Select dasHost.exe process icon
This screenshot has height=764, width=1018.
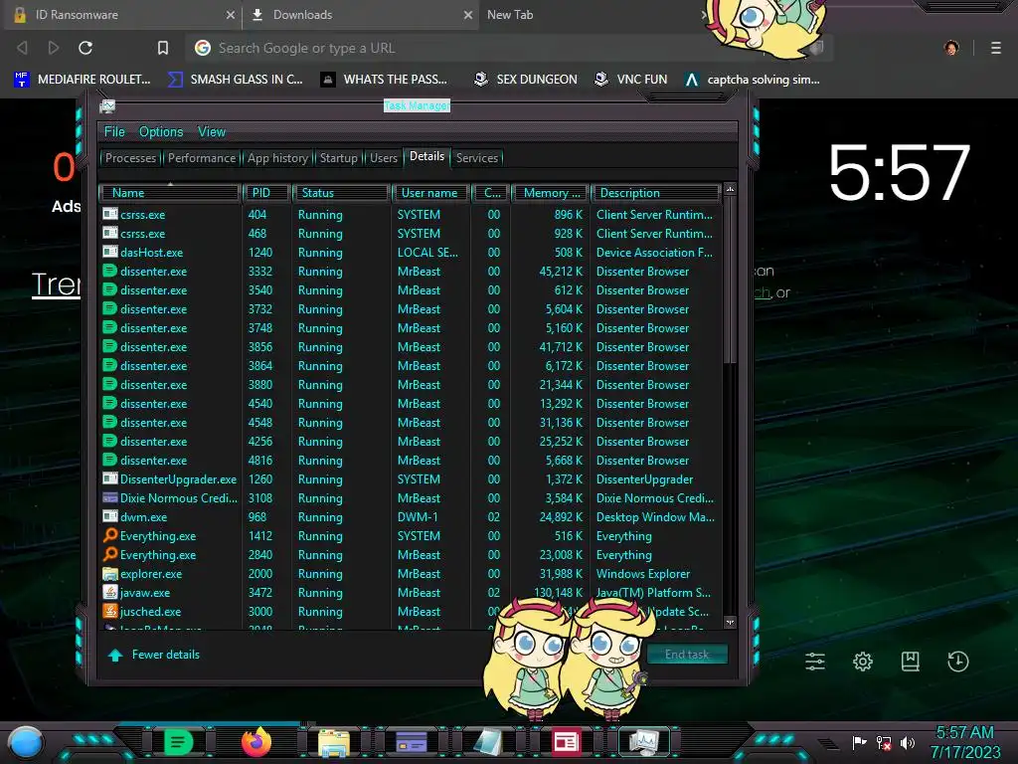point(109,252)
